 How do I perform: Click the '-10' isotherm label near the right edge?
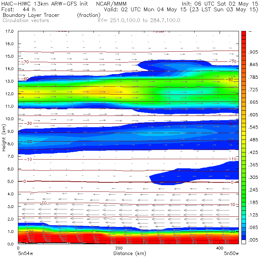coord(232,159)
